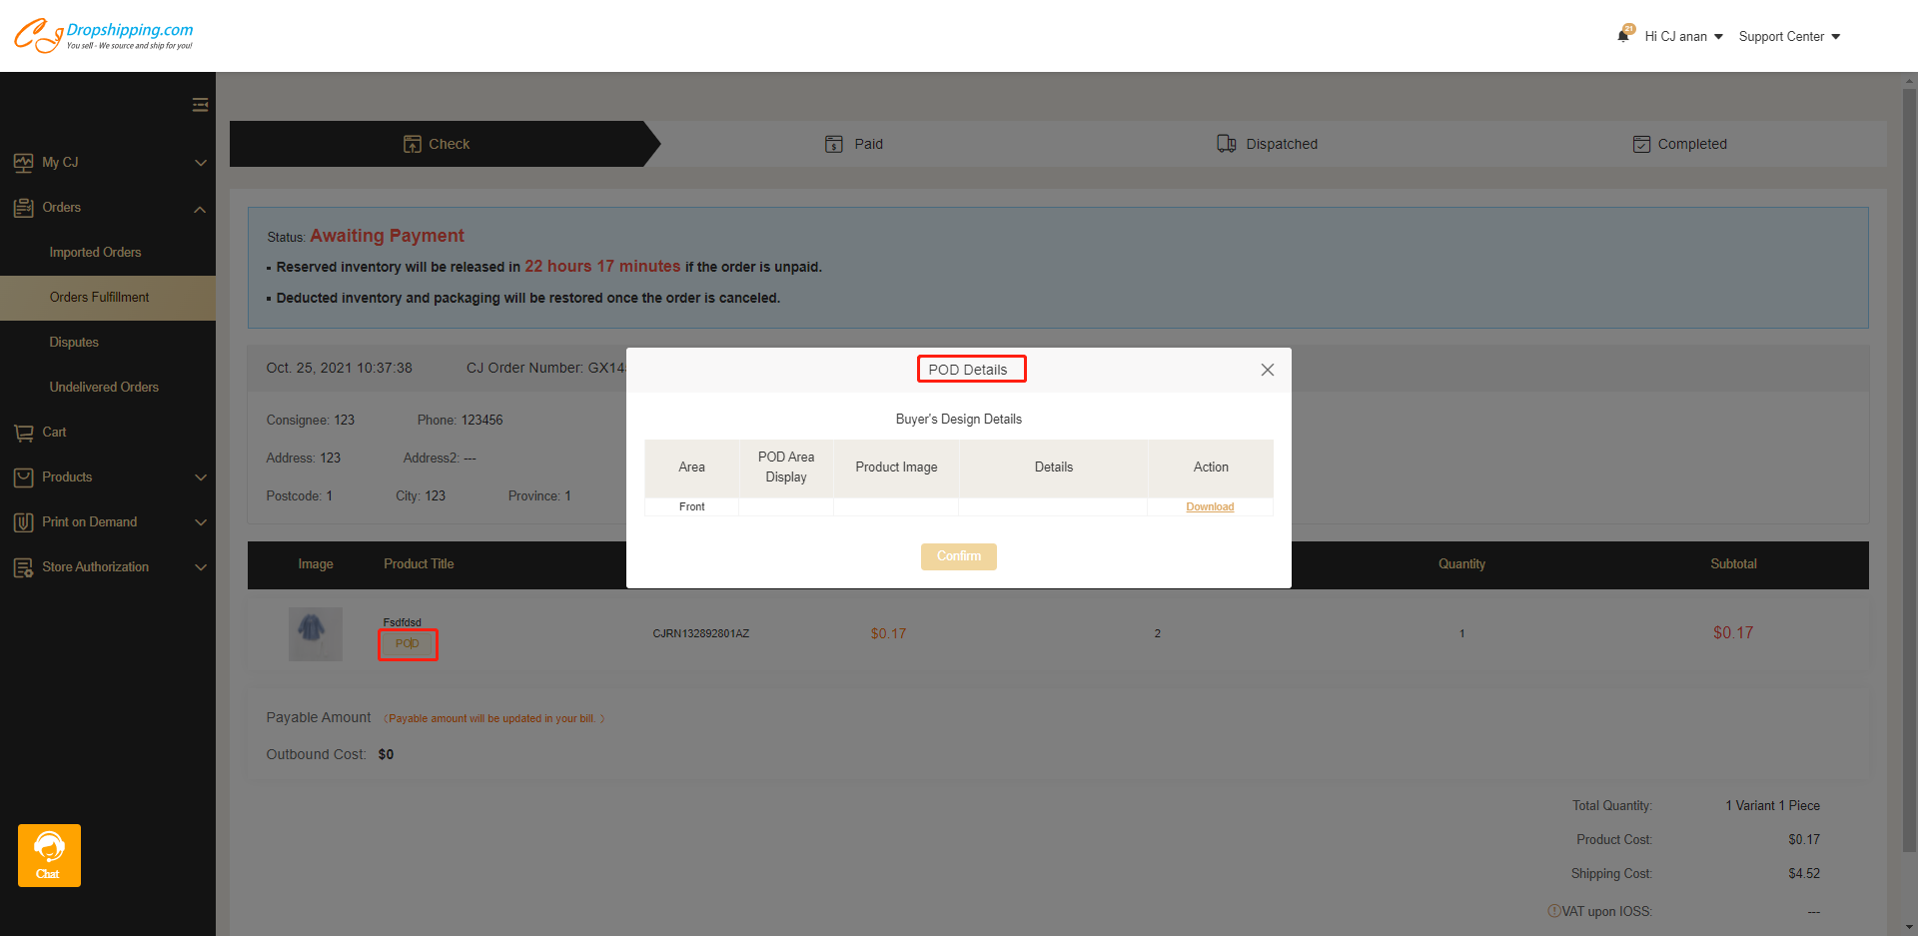Click the product thumbnail image

(x=315, y=633)
